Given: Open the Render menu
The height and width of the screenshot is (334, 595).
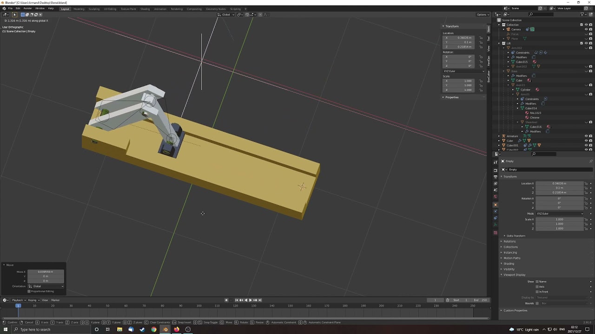Looking at the screenshot, I should [27, 8].
